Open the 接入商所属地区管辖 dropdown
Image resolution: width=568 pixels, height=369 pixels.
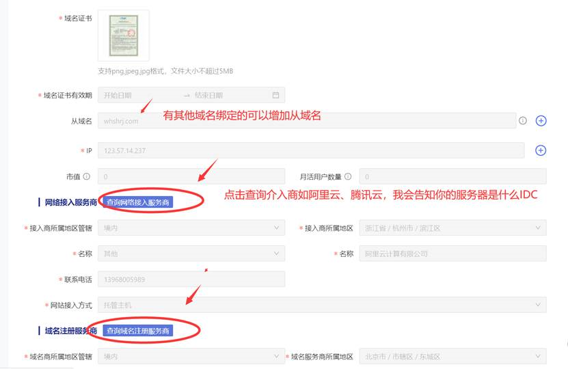191,228
